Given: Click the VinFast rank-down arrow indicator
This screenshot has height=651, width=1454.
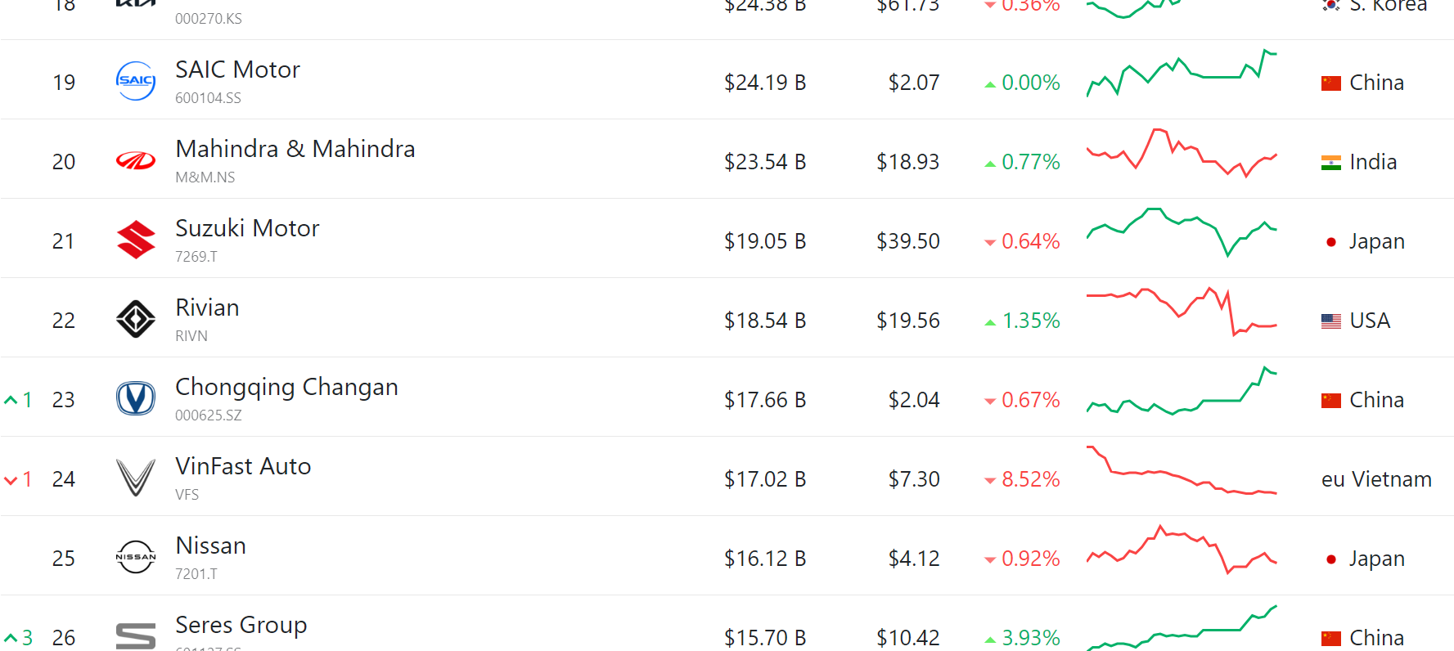Looking at the screenshot, I should coord(11,479).
